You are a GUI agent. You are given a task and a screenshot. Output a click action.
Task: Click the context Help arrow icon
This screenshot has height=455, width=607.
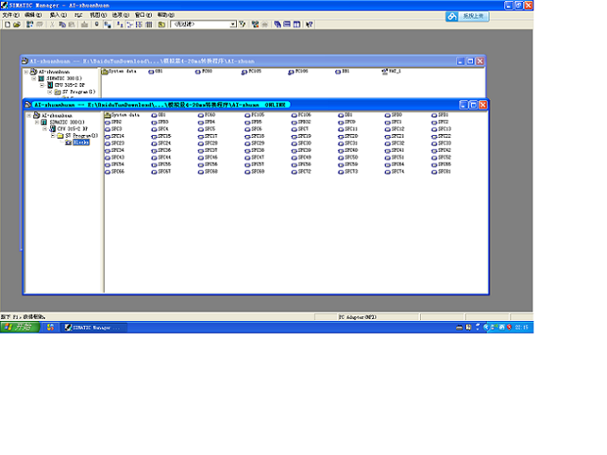click(x=309, y=24)
